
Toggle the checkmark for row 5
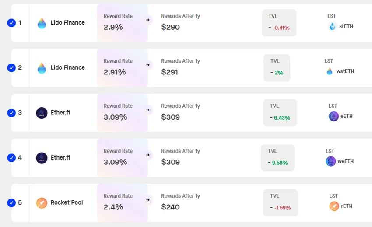[x=11, y=203]
